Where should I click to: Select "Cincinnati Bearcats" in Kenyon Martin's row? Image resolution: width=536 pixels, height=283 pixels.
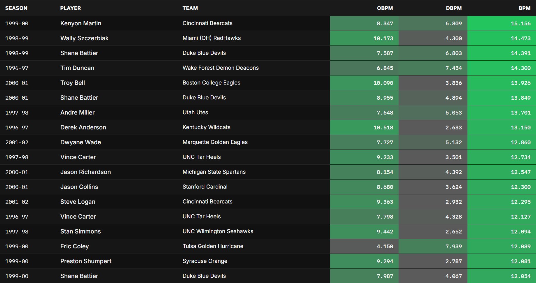(x=207, y=23)
